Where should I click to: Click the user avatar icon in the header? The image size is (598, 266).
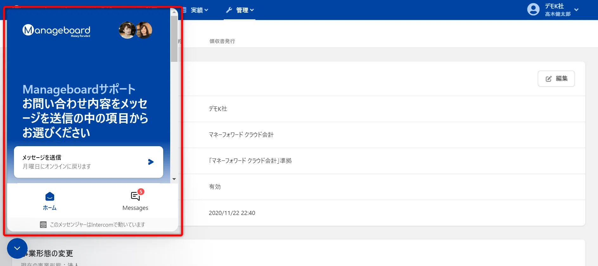coord(533,10)
